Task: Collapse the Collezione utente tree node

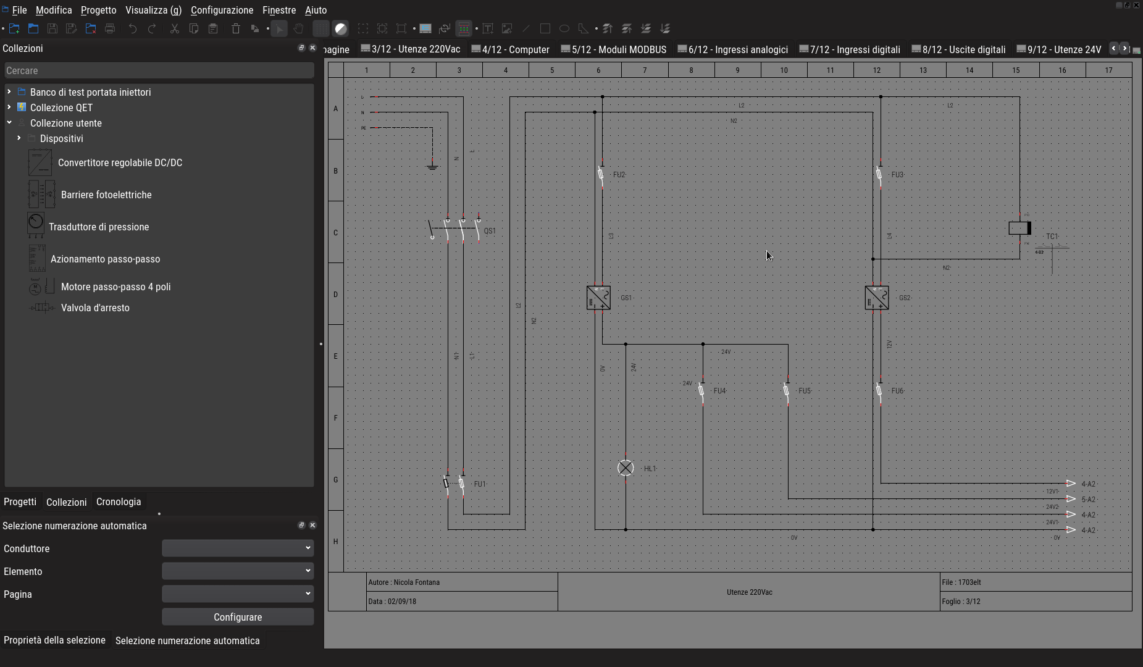Action: [9, 122]
